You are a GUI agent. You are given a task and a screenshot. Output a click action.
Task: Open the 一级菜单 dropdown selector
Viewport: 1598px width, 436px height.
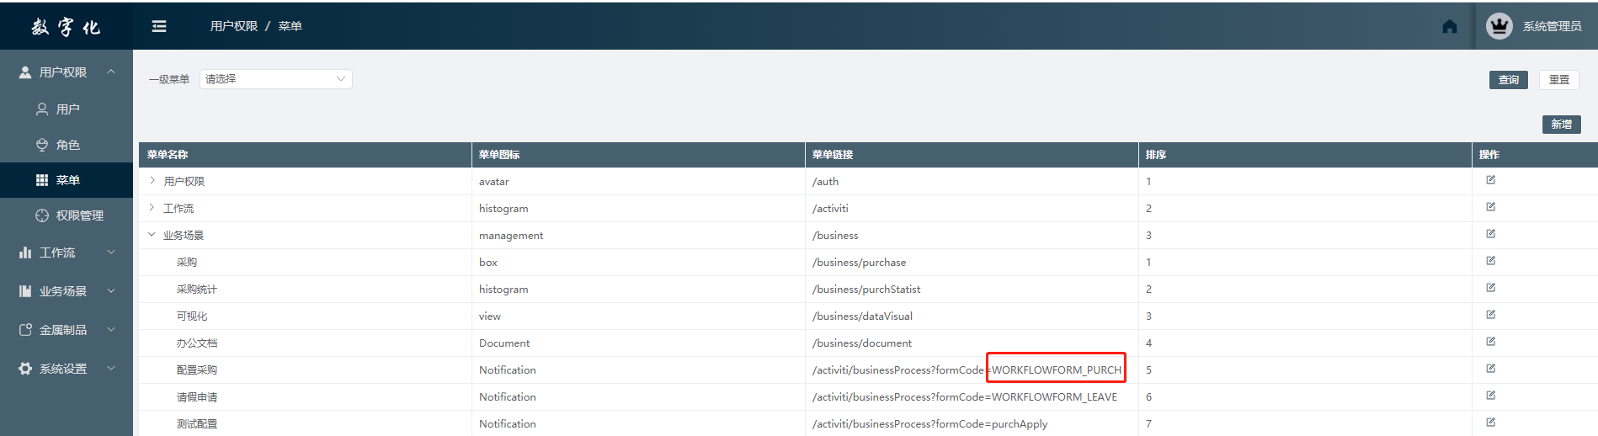coord(275,79)
